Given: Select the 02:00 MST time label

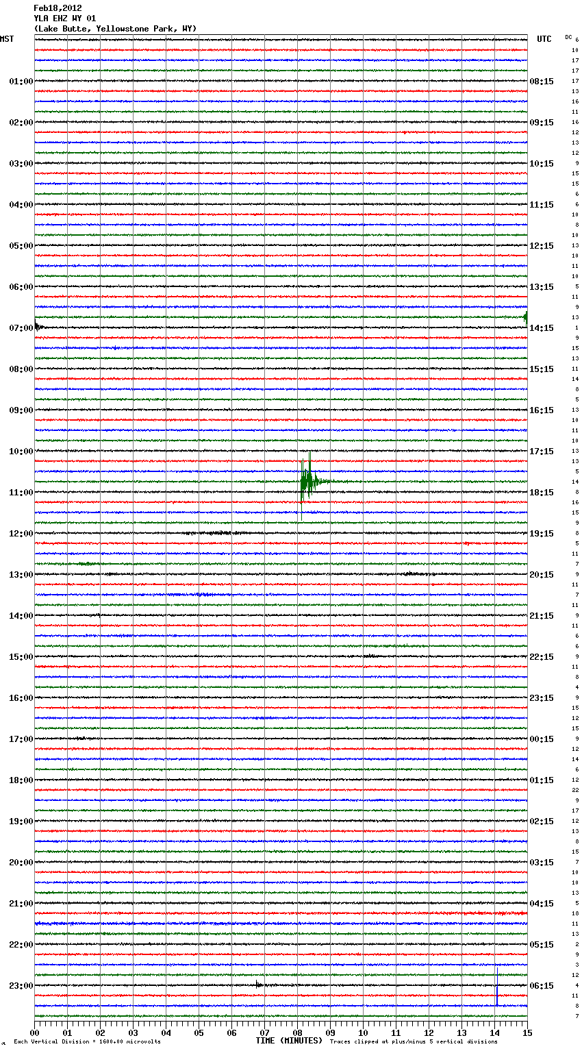Looking at the screenshot, I should [21, 123].
